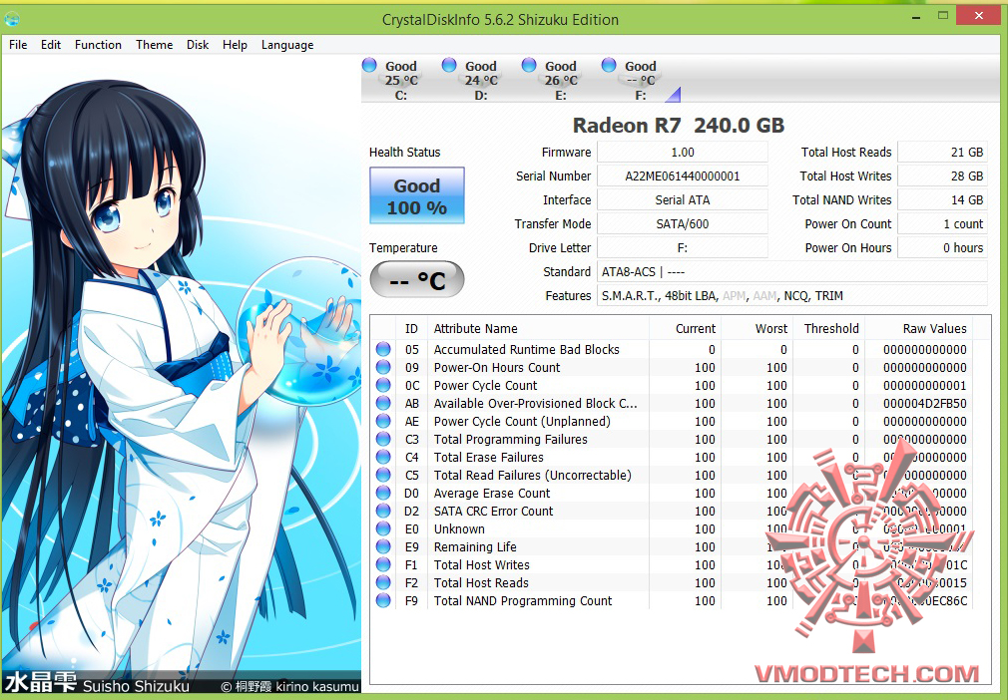Select the Average Erase Count text

pyautogui.click(x=492, y=493)
